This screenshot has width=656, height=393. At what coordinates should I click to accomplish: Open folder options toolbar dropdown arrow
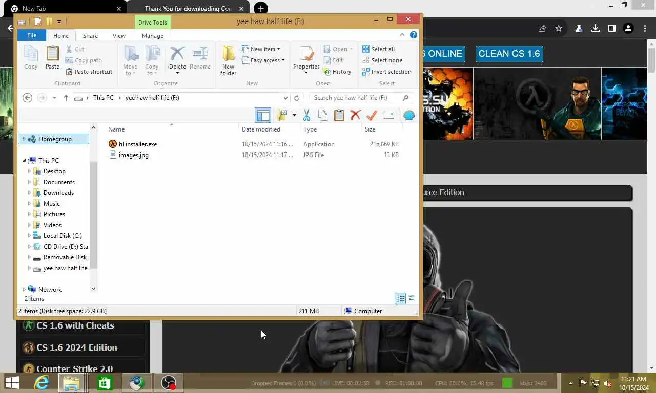[x=294, y=115]
